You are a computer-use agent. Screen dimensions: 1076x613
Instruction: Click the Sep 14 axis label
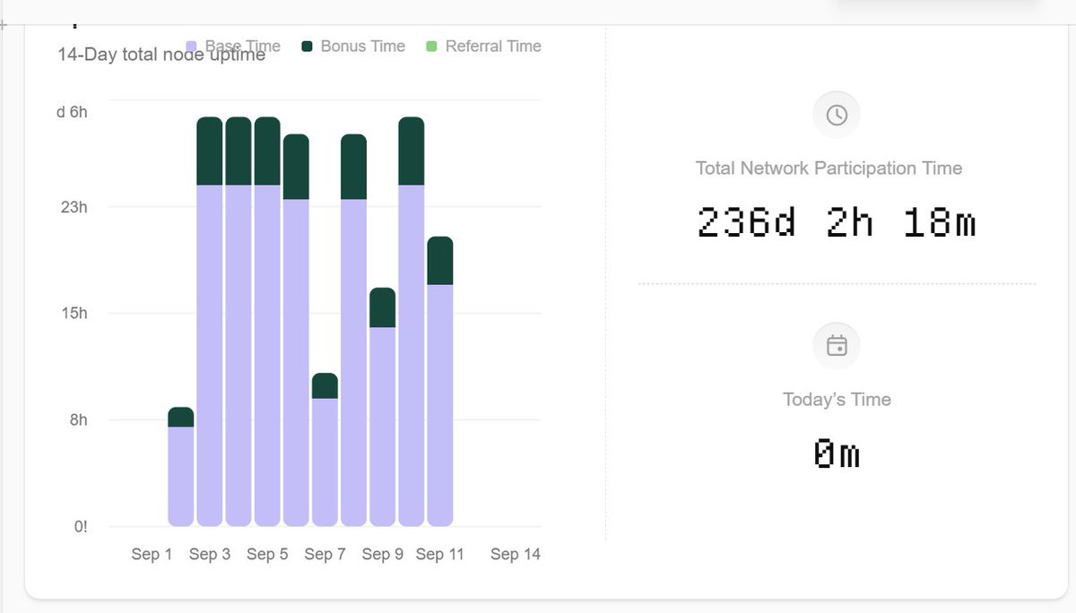tap(516, 554)
